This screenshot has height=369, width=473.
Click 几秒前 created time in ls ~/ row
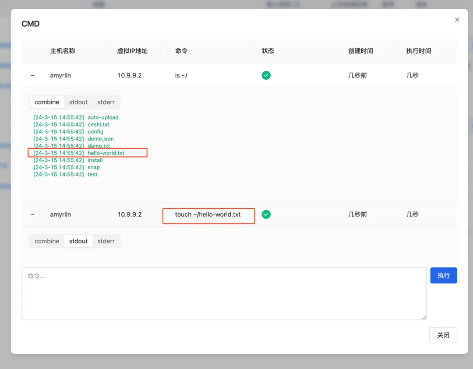click(357, 75)
